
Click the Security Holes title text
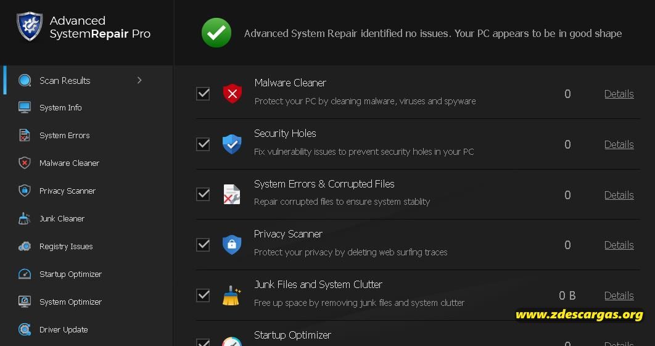[x=285, y=133]
